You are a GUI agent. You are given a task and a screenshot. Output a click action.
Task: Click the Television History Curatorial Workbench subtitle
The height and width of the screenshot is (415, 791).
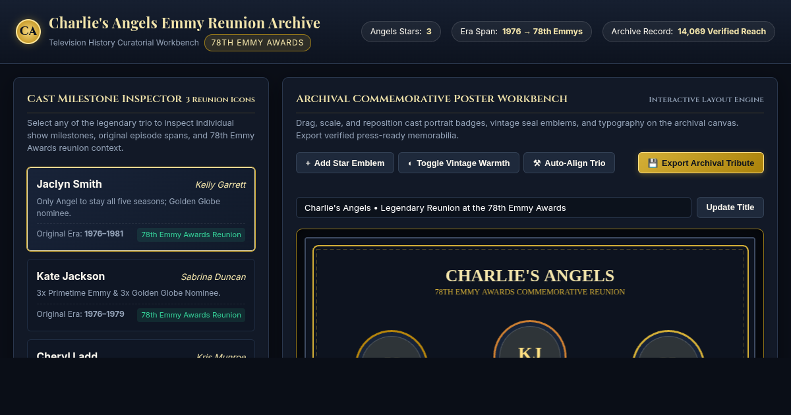[124, 43]
